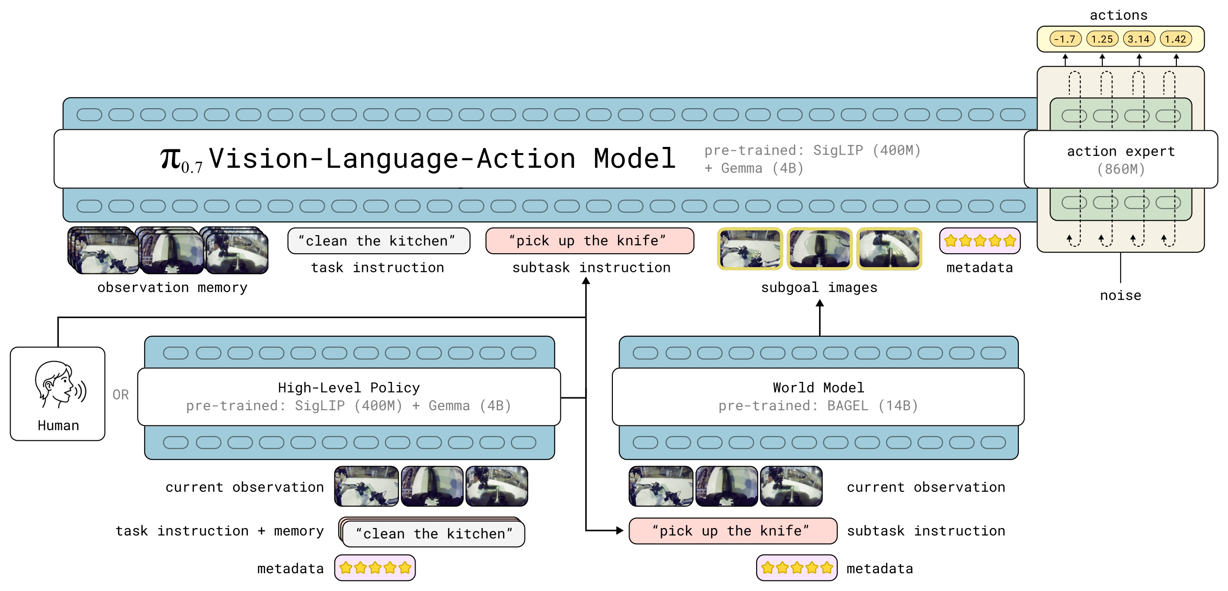Click the top "pick up the knife" subtask box

click(589, 241)
